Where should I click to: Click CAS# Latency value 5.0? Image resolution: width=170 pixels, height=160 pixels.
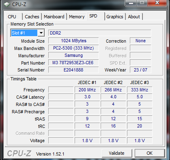click(x=140, y=97)
